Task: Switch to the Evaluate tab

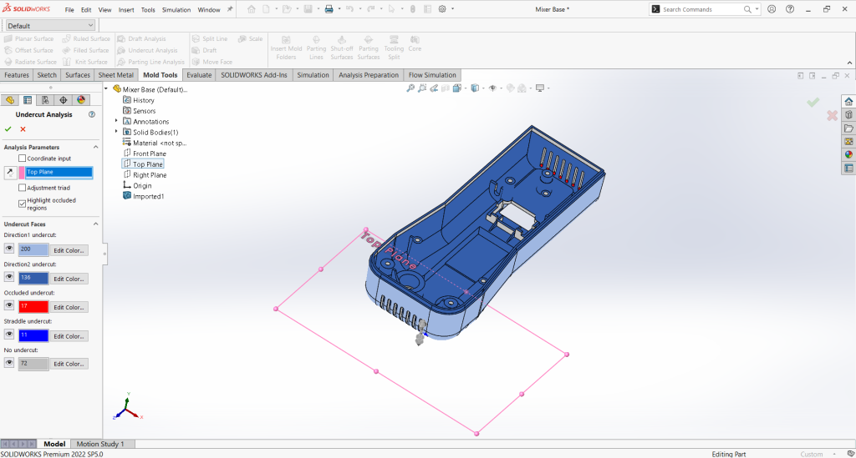Action: (x=199, y=75)
